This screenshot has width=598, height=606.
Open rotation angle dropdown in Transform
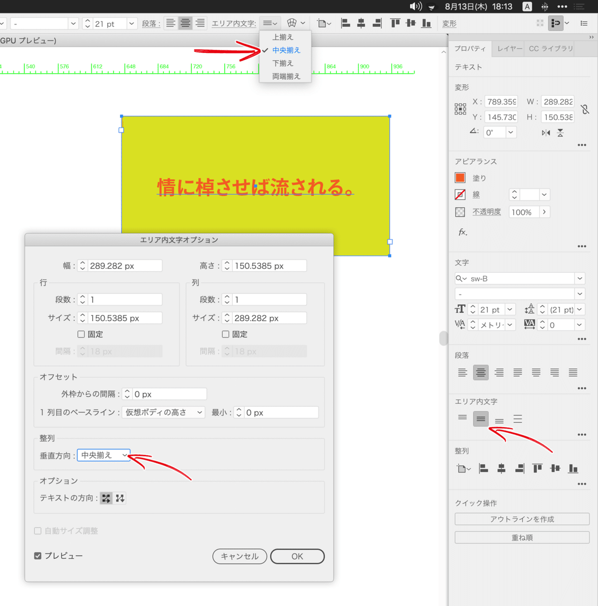pos(511,132)
